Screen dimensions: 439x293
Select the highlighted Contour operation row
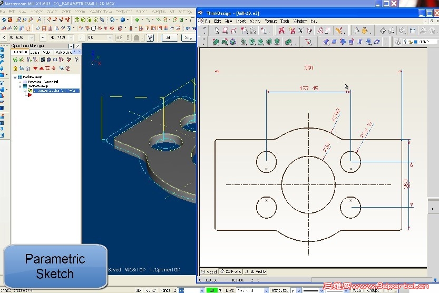[56, 91]
